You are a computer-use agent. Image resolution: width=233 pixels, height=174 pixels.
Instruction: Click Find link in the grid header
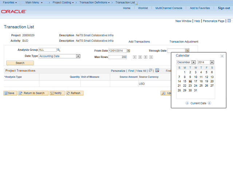[131, 71]
